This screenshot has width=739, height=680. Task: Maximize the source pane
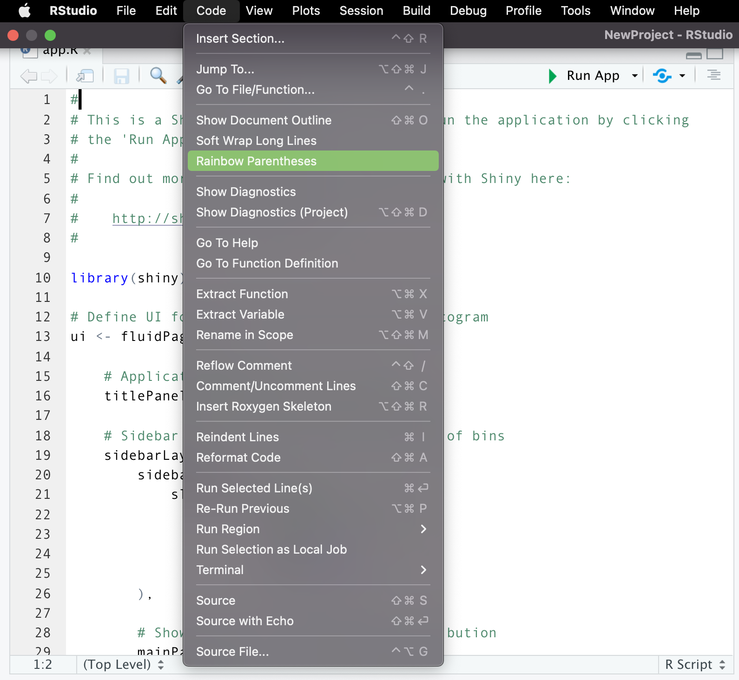pyautogui.click(x=715, y=54)
